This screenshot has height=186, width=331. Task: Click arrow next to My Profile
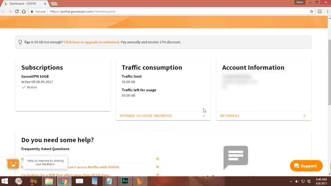pos(304,116)
